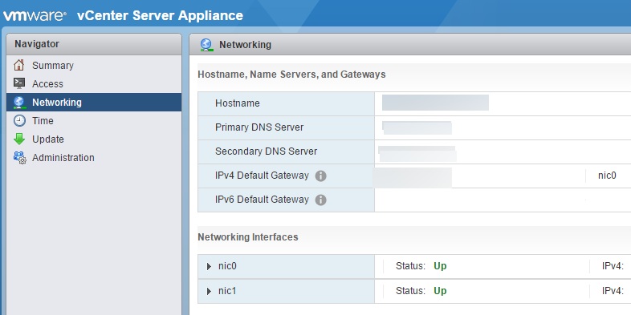Click the Access terminal icon
The image size is (631, 315).
click(x=19, y=83)
